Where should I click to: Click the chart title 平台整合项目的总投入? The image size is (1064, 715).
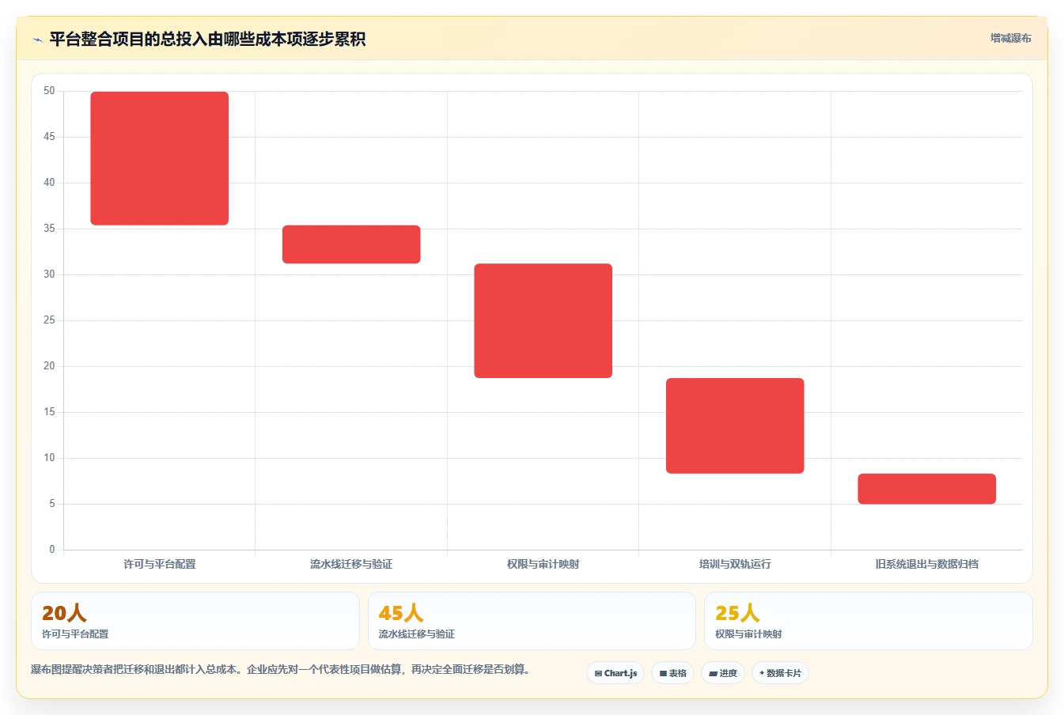coord(207,39)
